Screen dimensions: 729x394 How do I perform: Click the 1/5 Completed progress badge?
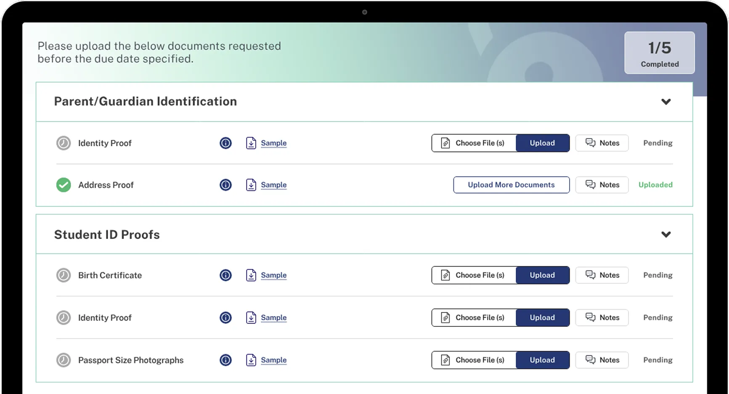(x=659, y=53)
